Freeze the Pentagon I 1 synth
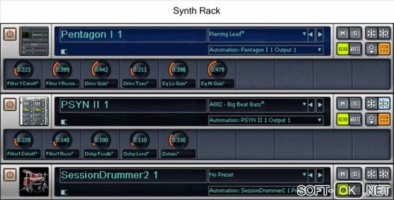This screenshot has width=394, height=200. coord(371,33)
